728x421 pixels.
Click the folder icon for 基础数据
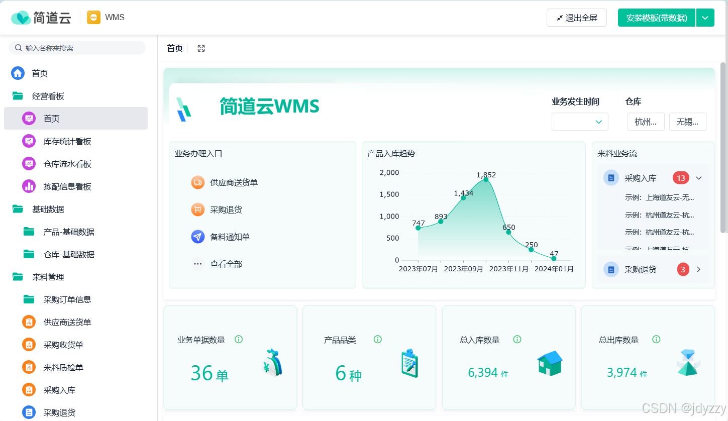18,209
